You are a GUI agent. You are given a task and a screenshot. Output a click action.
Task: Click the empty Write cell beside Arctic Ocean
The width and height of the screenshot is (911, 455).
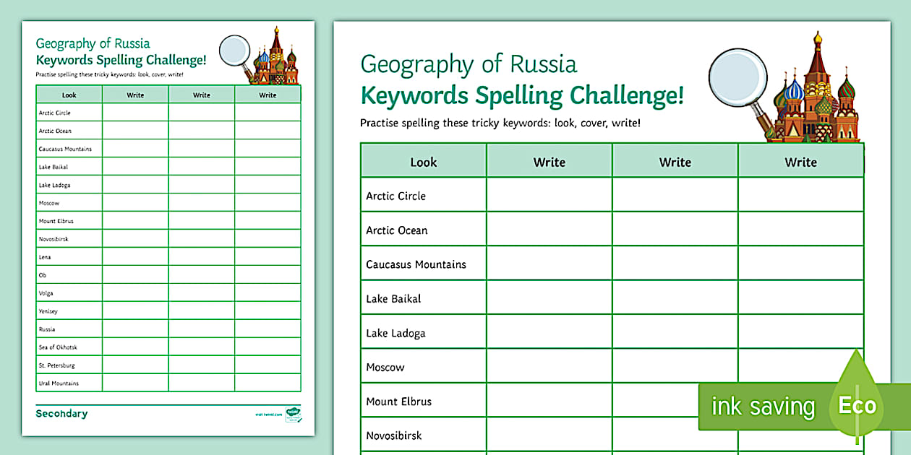coord(548,230)
